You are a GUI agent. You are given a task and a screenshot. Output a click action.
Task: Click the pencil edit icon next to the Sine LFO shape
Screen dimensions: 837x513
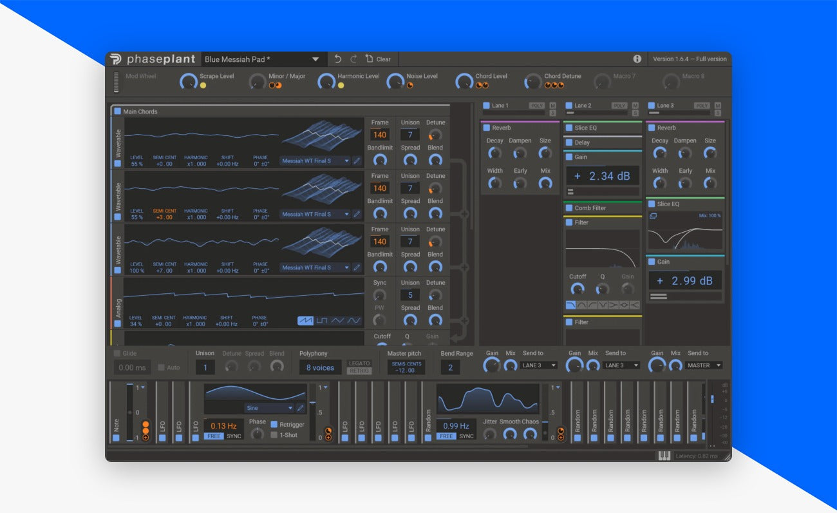(x=300, y=408)
